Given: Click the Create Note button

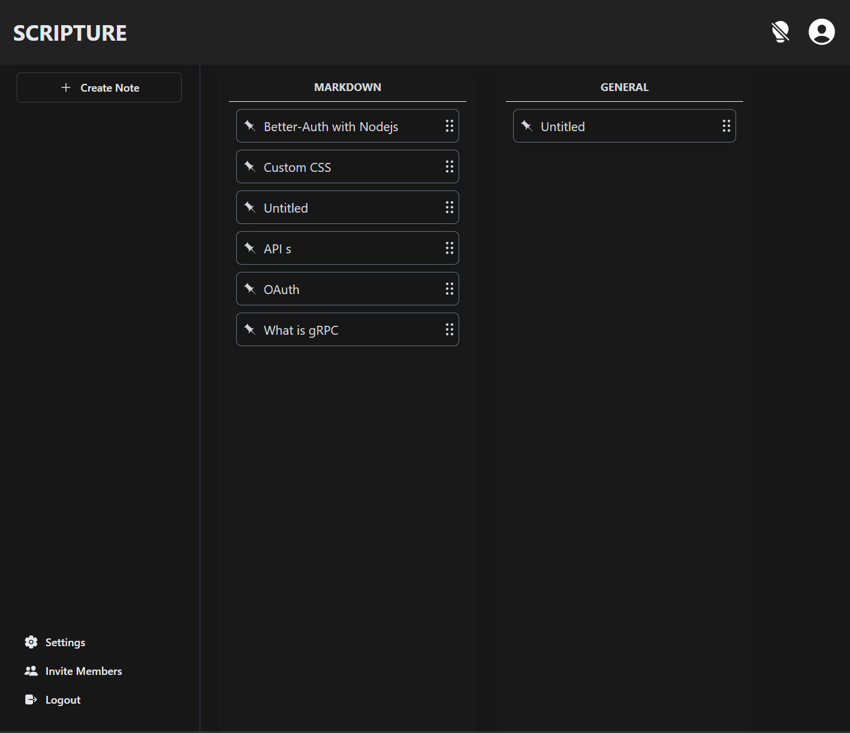Looking at the screenshot, I should pos(100,87).
